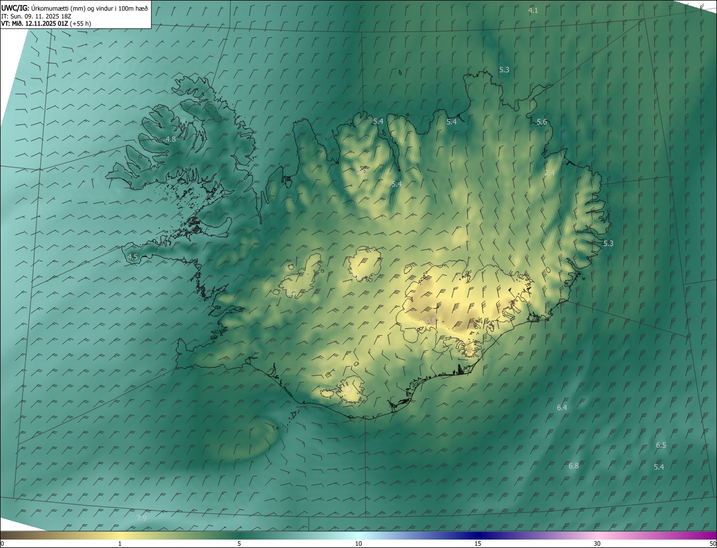The height and width of the screenshot is (548, 717).
Task: Click the 0 tick label on the color bar
Action: (2, 544)
